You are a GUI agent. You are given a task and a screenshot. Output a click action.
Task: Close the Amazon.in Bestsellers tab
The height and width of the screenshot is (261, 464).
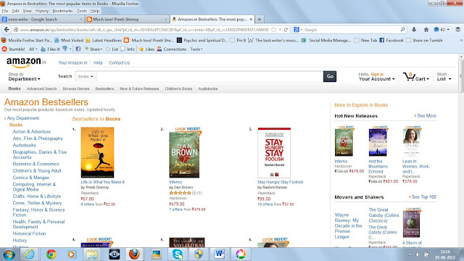pos(251,20)
